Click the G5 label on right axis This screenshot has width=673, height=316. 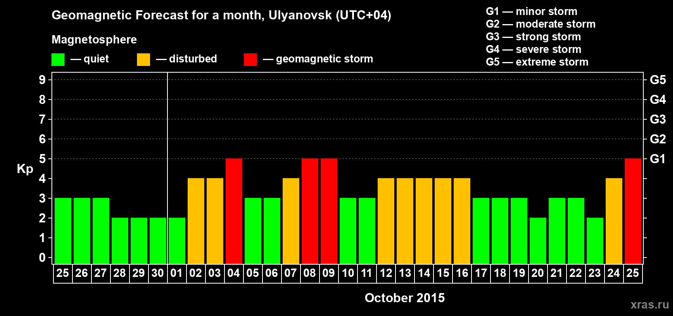tap(658, 80)
